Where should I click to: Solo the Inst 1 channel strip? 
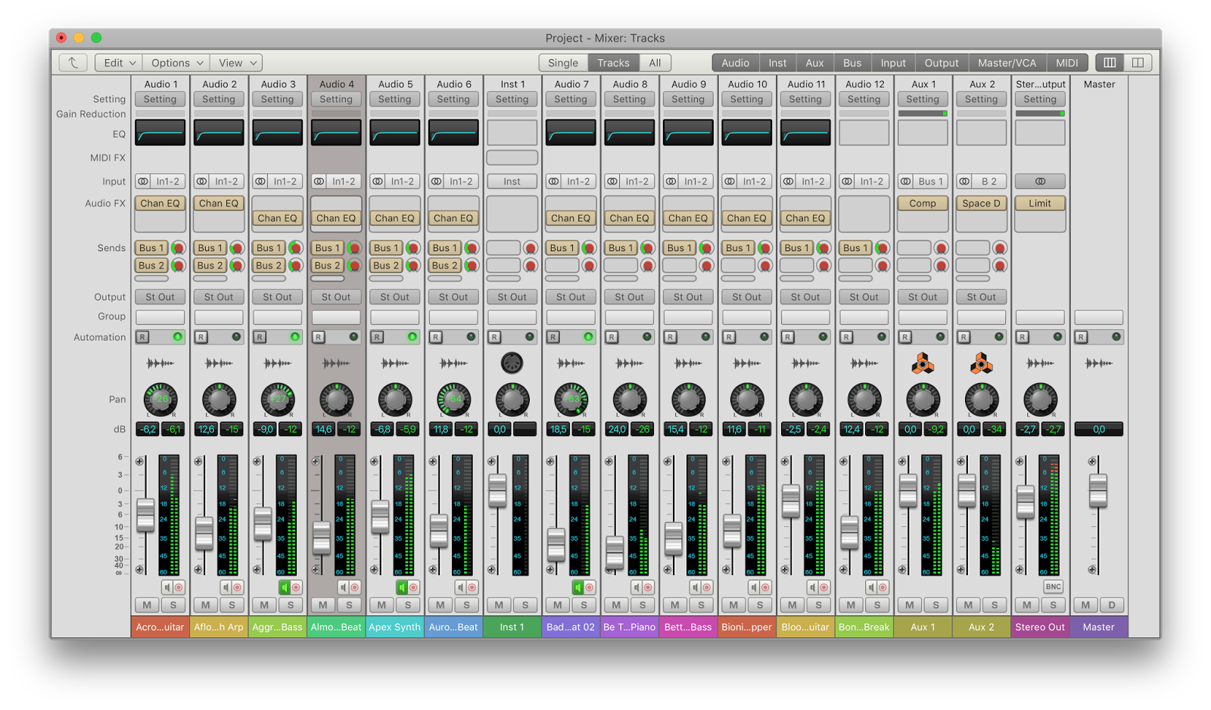525,605
